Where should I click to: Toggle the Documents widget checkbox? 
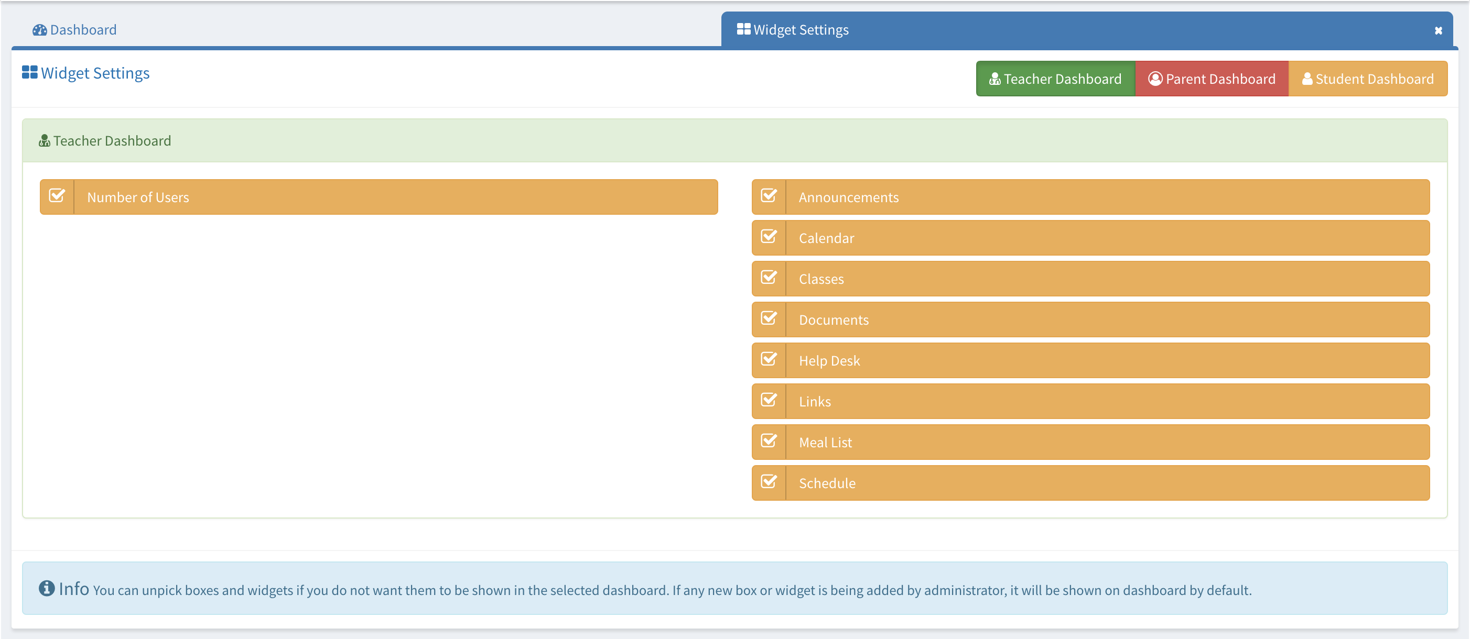769,318
